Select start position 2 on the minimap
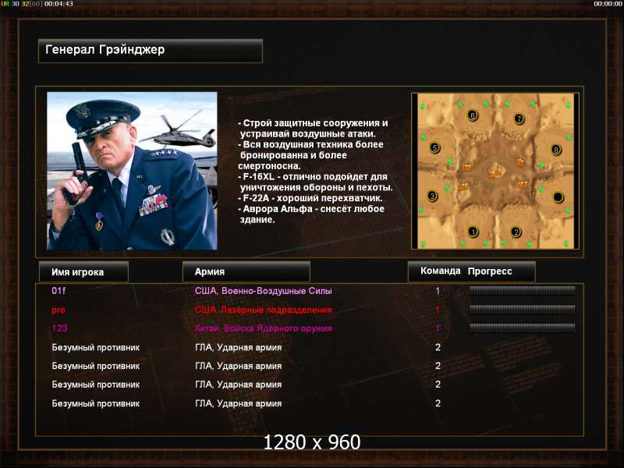The image size is (624, 468). (516, 232)
